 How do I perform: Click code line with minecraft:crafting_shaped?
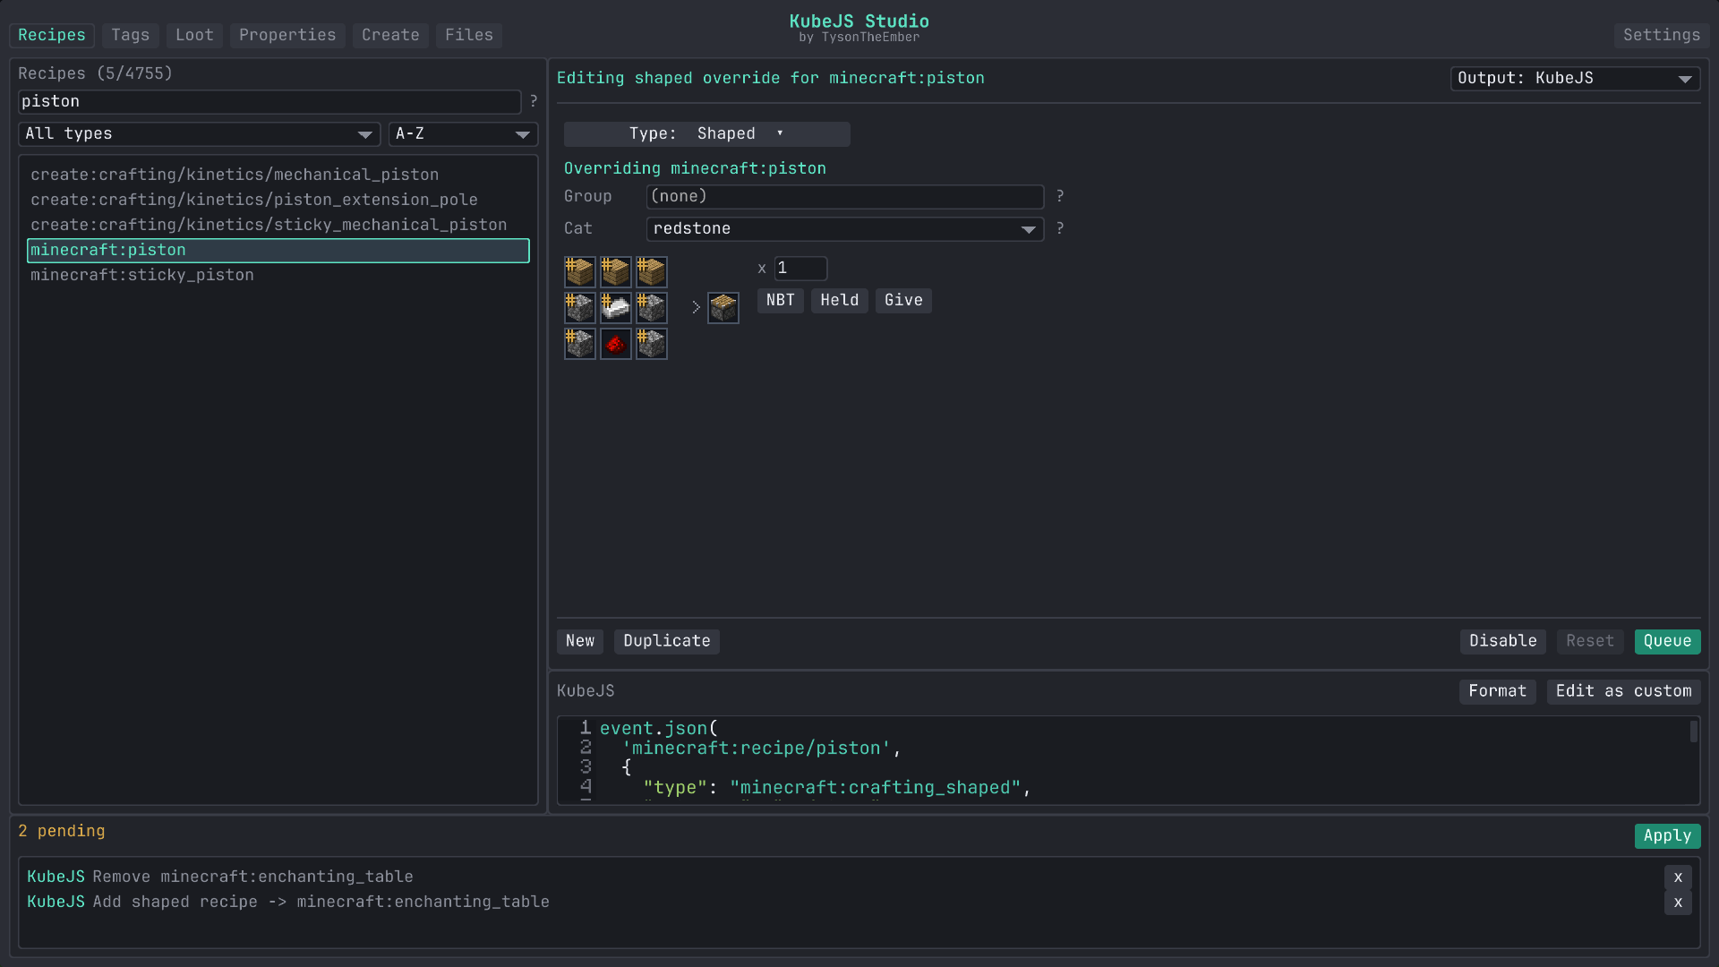click(x=837, y=788)
